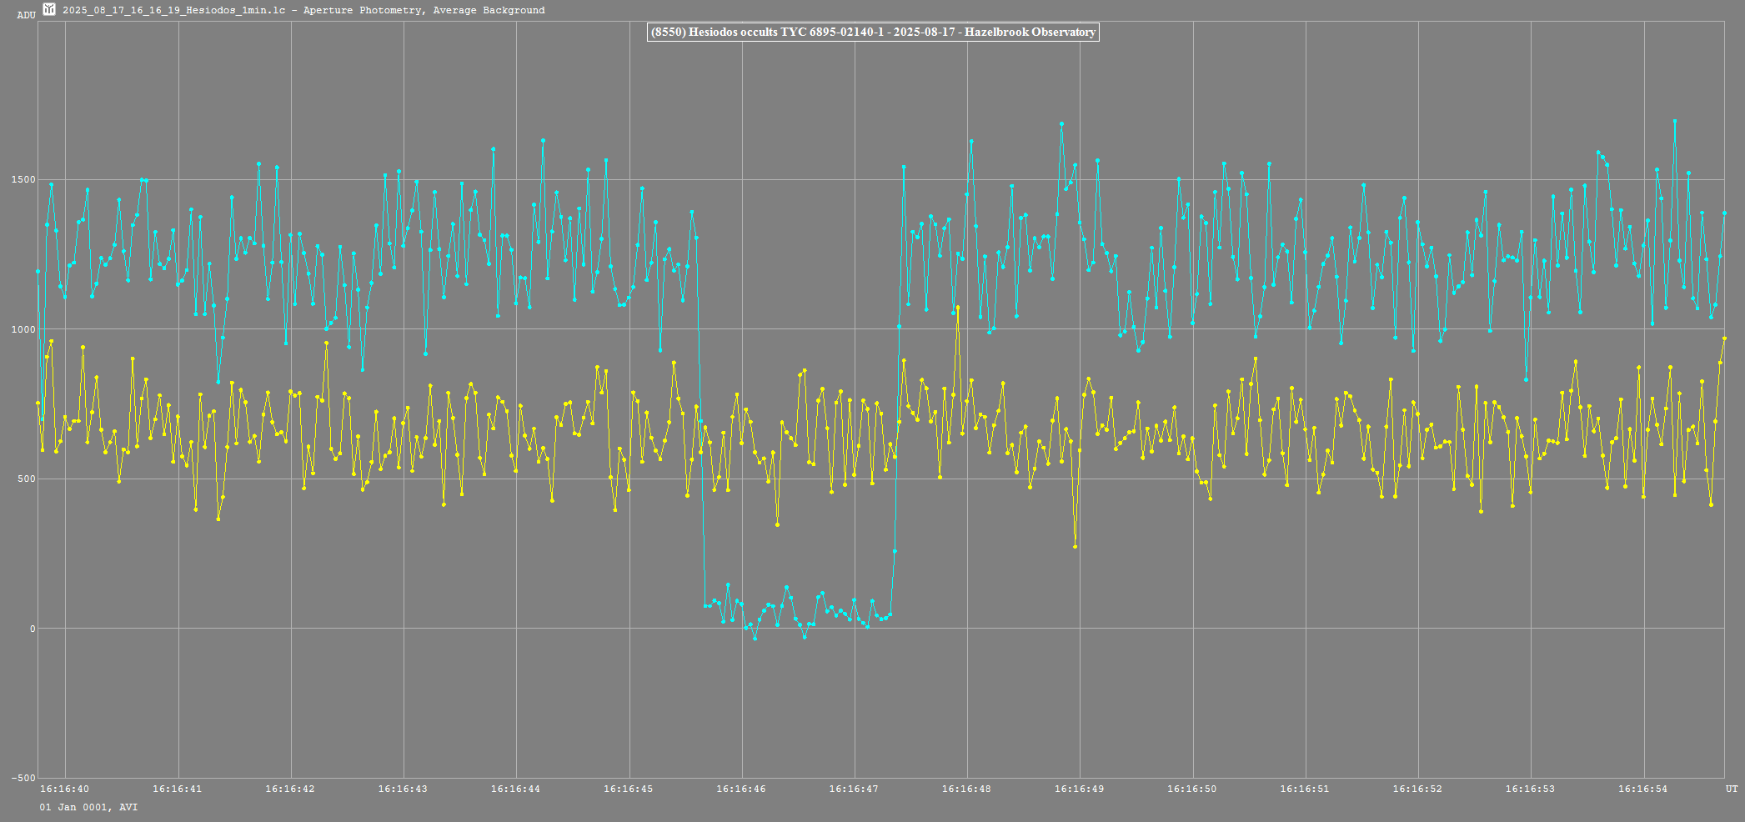Click the cyan peak just before 16:16:49
The height and width of the screenshot is (822, 1745).
click(x=1061, y=123)
